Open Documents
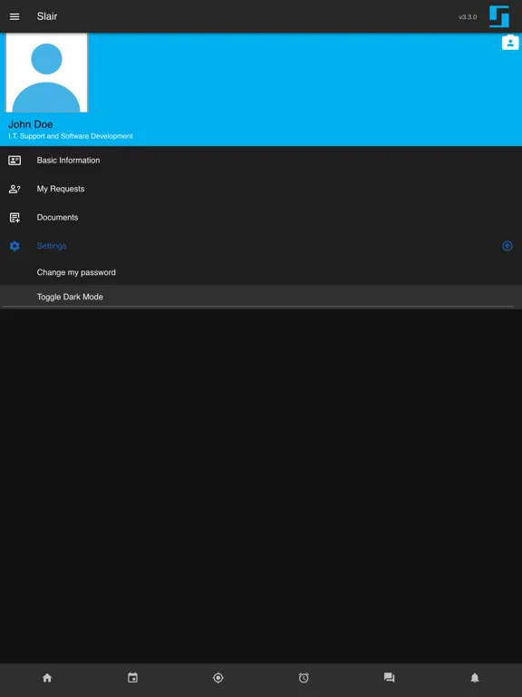Screen dimensions: 522x697 [261, 218]
